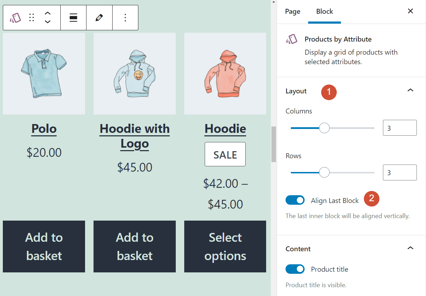Screen dimensions: 426x296
Task: Open the alignment options in the block toolbar
Action: [x=73, y=17]
